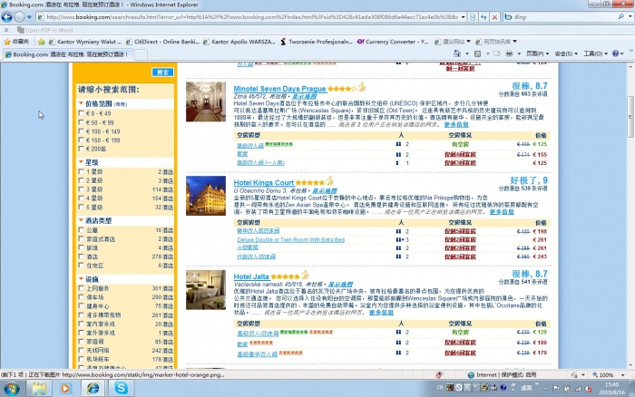Open Skype from the taskbar
The image size is (635, 397).
(x=122, y=388)
